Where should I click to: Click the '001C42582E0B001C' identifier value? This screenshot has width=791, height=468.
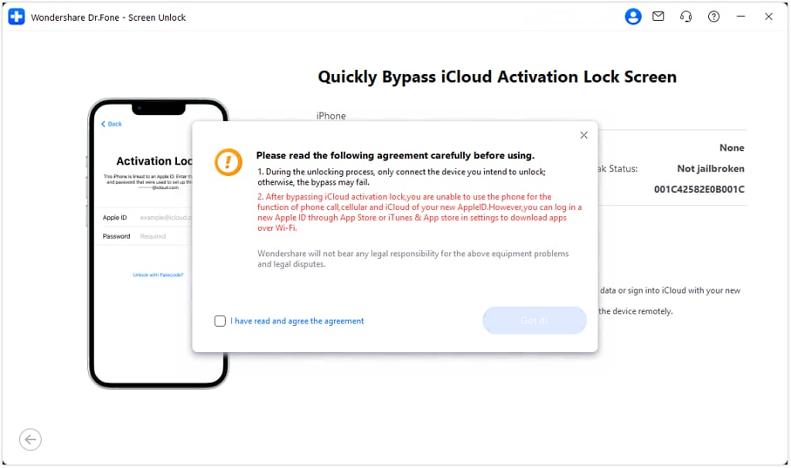pos(699,189)
